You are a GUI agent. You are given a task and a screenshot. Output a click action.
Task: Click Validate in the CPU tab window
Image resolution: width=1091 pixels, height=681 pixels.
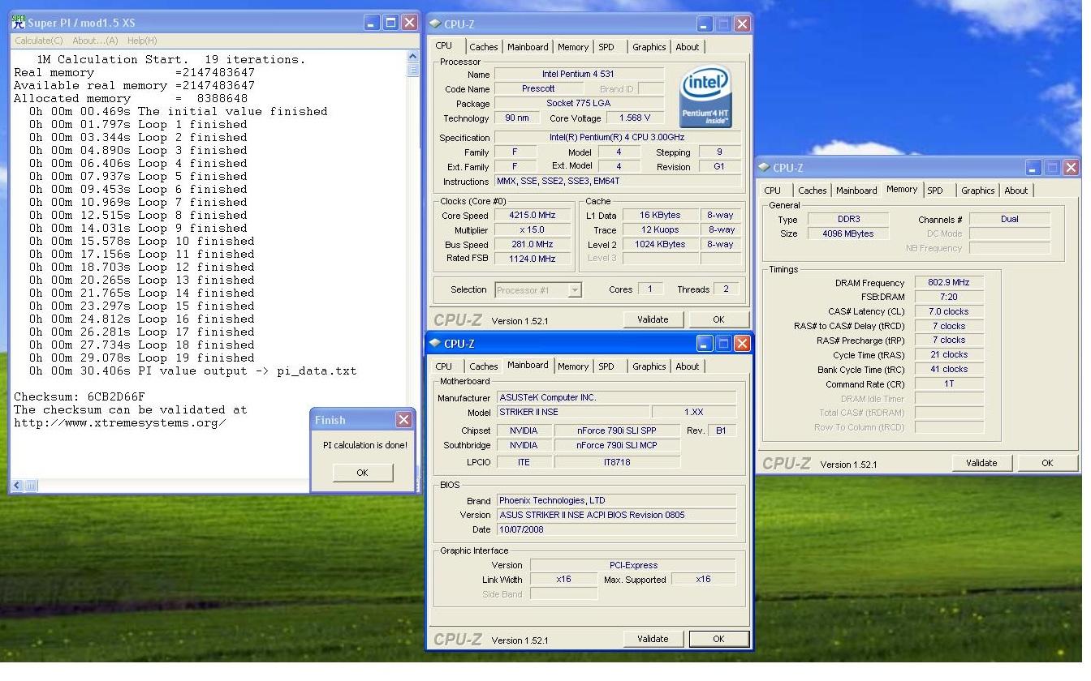click(653, 319)
